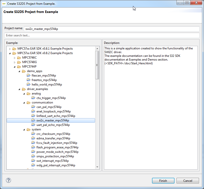Image resolution: width=204 pixels, height=189 pixels.
Task: Maximize the dialog window
Action: [x=187, y=2]
